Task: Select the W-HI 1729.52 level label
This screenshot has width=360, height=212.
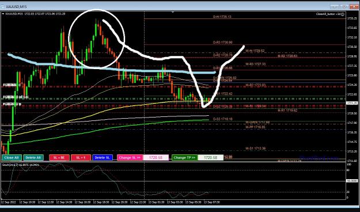Action: point(255,51)
